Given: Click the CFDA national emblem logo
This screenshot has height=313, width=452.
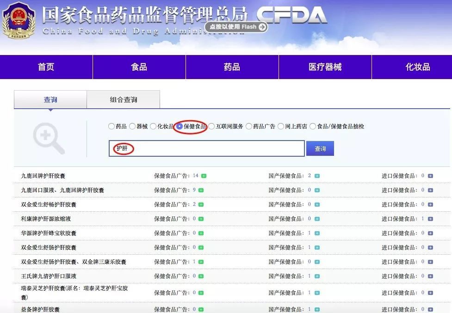Looking at the screenshot, I should click(19, 21).
